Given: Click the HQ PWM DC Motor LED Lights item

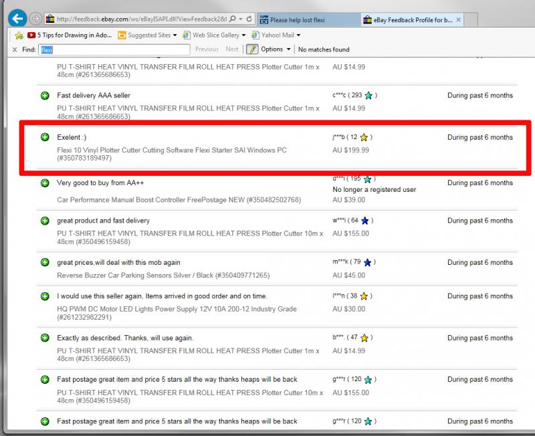Looking at the screenshot, I should coord(177,313).
